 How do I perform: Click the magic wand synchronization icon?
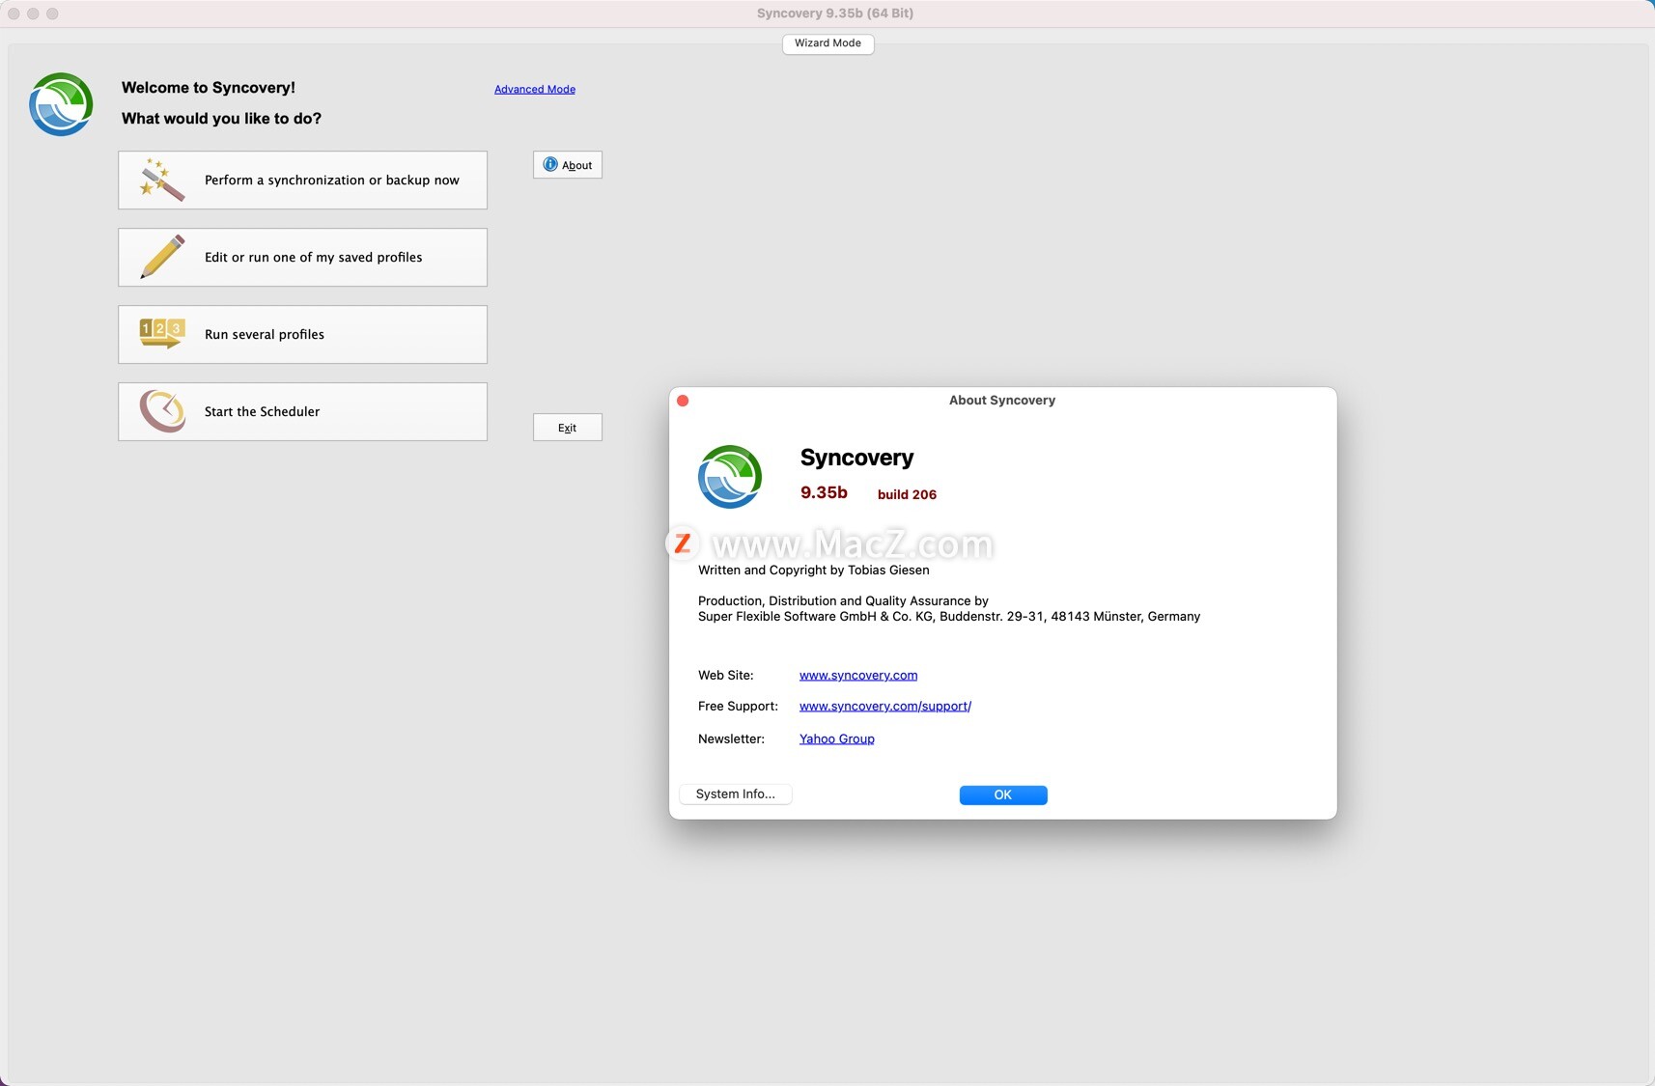tap(162, 180)
